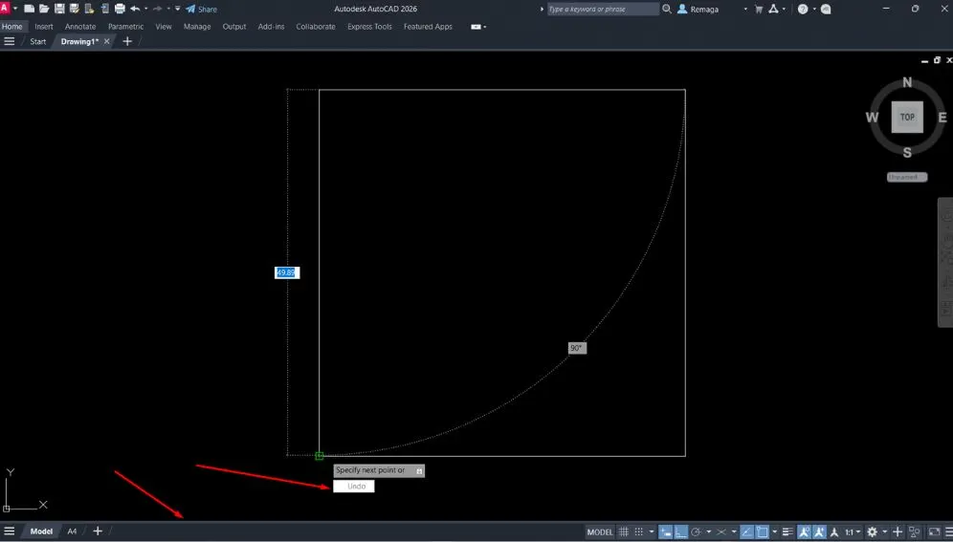Open the Annotate ribbon tab
Image resolution: width=953 pixels, height=542 pixels.
(x=80, y=27)
